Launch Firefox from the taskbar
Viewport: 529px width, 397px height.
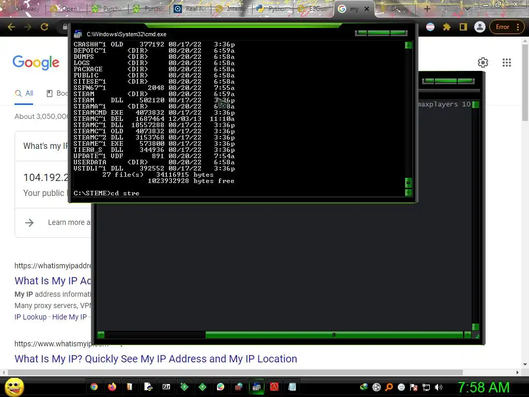(112, 387)
